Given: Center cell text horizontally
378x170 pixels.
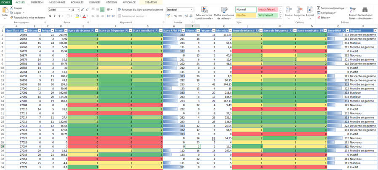Looking at the screenshot, I should pyautogui.click(x=98, y=16).
